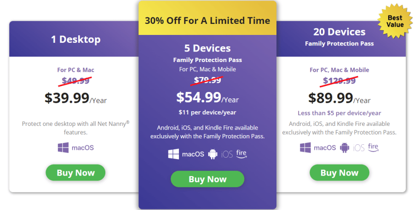Click macOS logo in 5 Devices plan
Image resolution: width=414 pixels, height=210 pixels.
tap(193, 154)
